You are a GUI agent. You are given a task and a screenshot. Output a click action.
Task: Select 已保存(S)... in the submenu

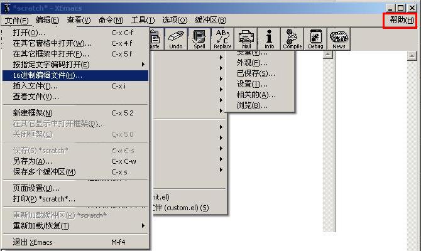click(x=260, y=73)
